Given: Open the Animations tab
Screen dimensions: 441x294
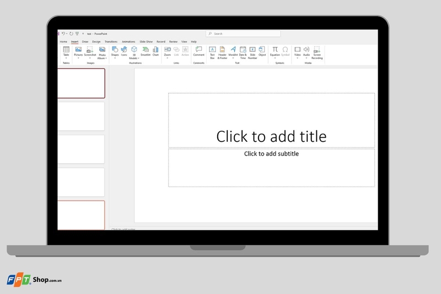Looking at the screenshot, I should coord(128,41).
